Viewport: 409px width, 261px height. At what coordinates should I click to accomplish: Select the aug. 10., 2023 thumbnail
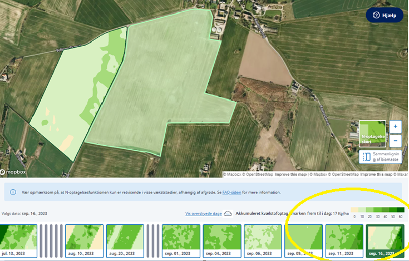84,241
